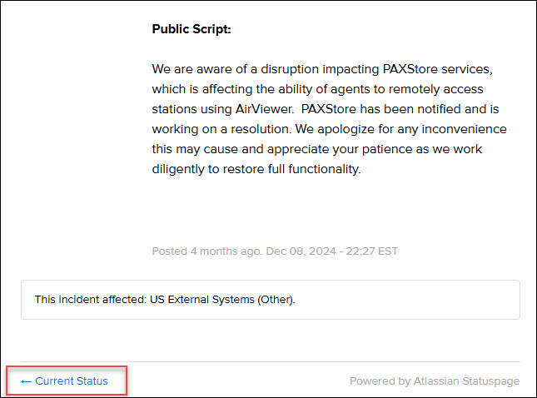Open the Powered by Atlassian Statuspage link
This screenshot has height=398, width=537.
[x=434, y=381]
